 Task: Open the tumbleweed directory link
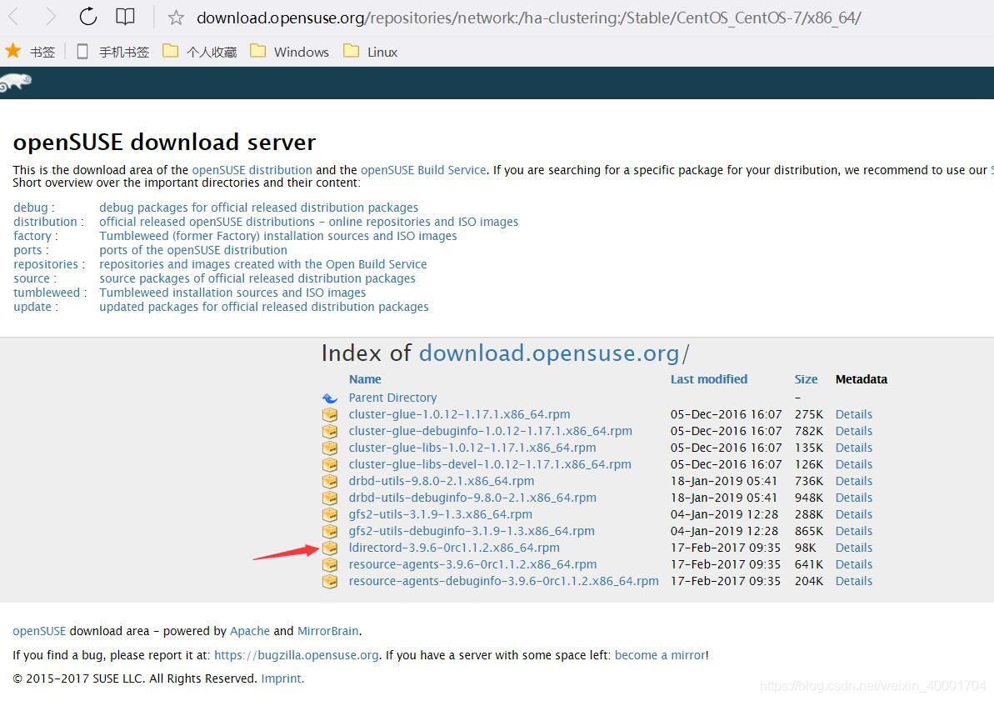point(47,293)
